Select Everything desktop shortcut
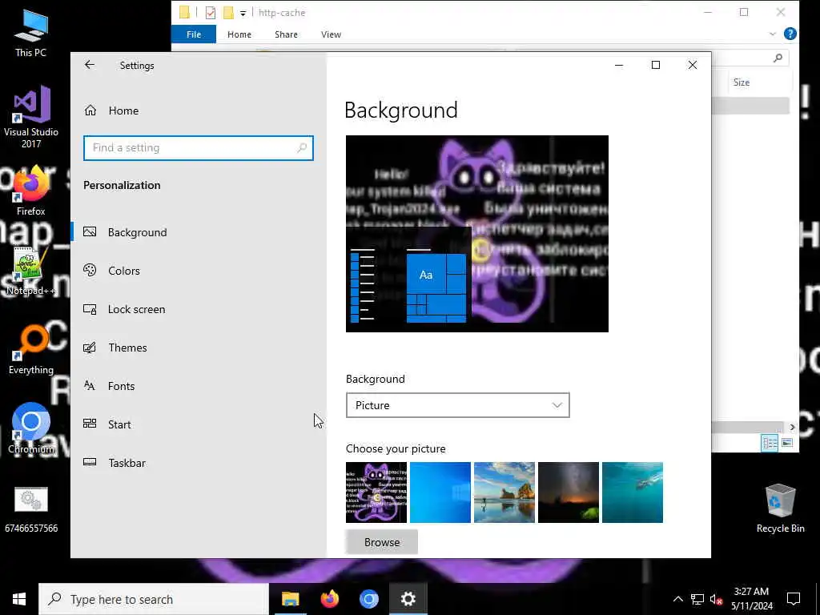 (x=31, y=350)
